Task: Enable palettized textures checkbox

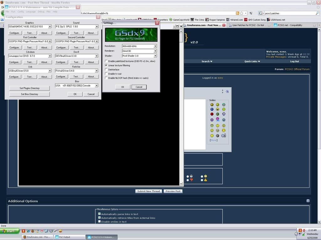Action: click(x=106, y=61)
